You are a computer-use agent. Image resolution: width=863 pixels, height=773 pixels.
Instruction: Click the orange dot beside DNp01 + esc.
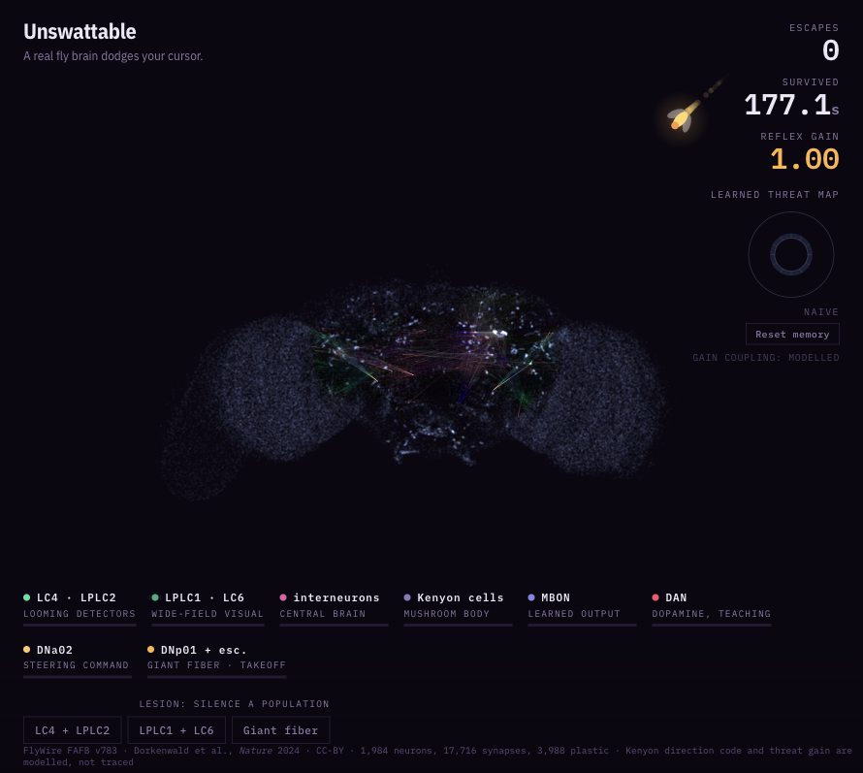click(x=151, y=650)
